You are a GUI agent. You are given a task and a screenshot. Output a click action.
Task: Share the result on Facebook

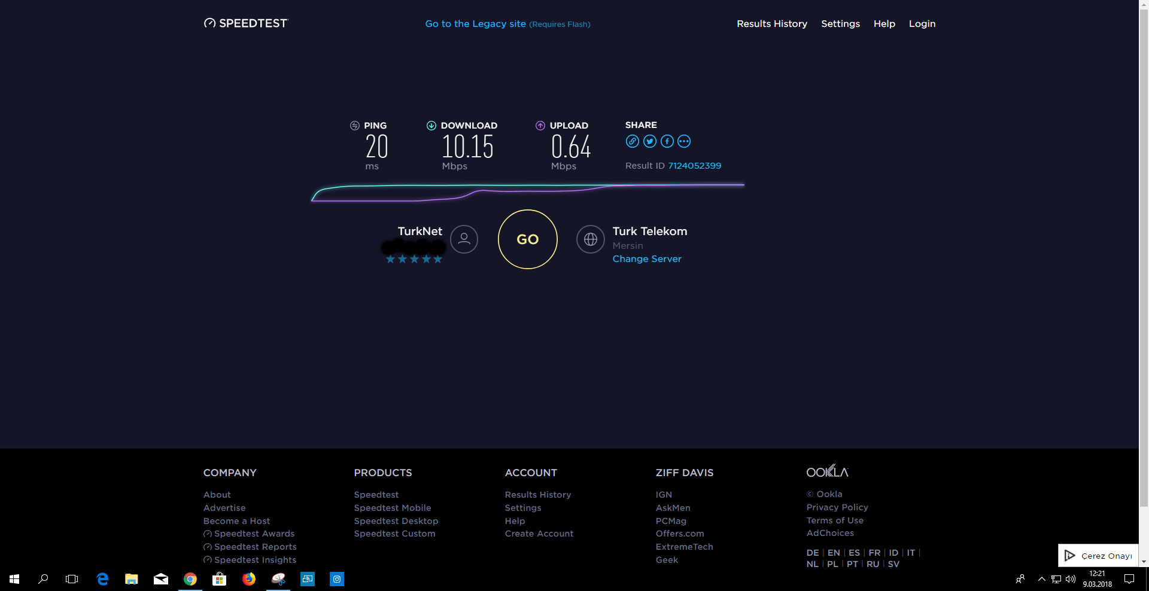click(667, 141)
